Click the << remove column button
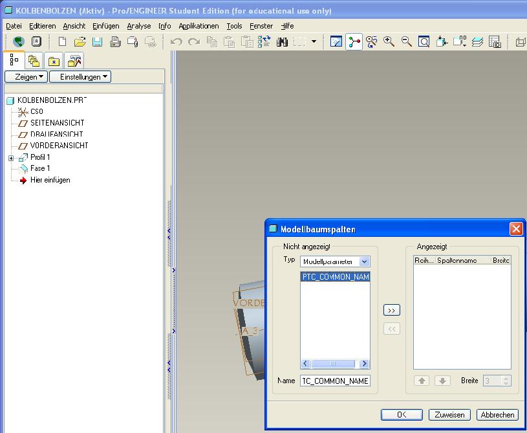527x433 pixels. coord(392,329)
